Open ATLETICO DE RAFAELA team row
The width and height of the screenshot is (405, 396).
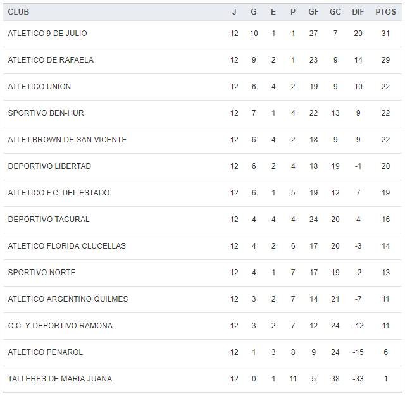click(x=51, y=60)
